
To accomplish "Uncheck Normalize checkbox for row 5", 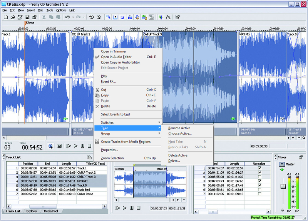I will coord(259,185).
